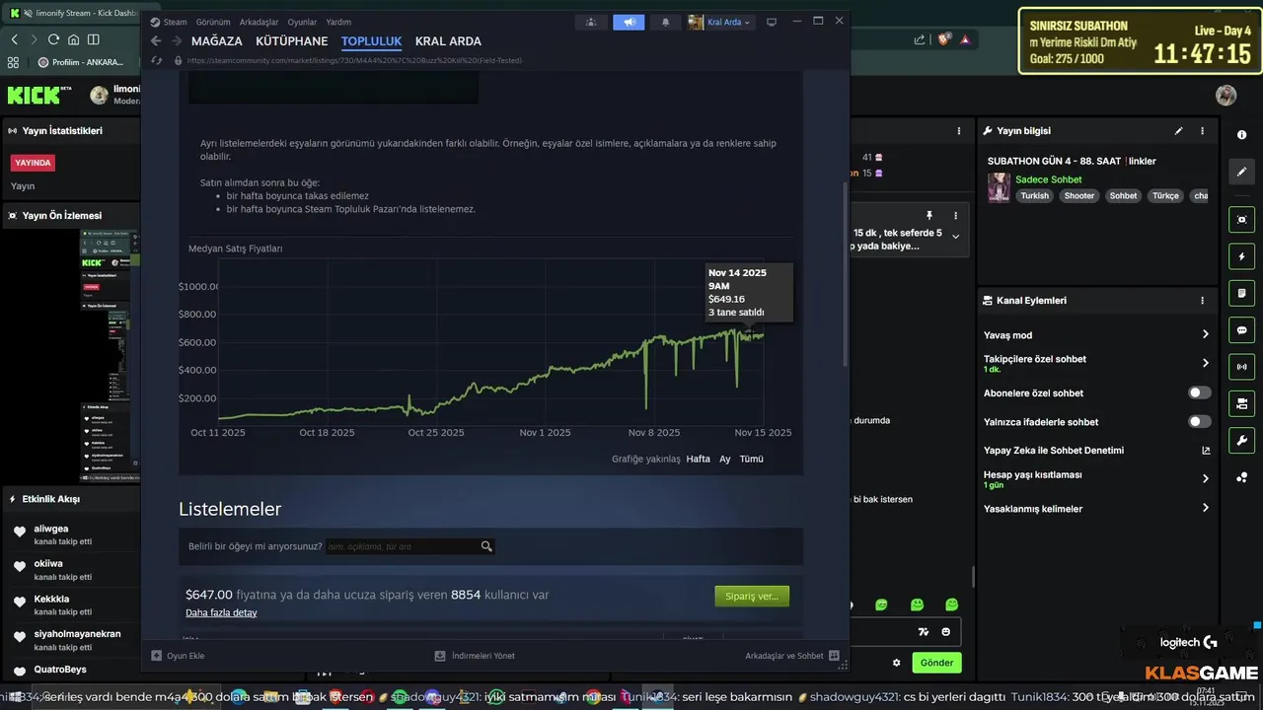Focus the Listelemeler search input field

tap(402, 546)
